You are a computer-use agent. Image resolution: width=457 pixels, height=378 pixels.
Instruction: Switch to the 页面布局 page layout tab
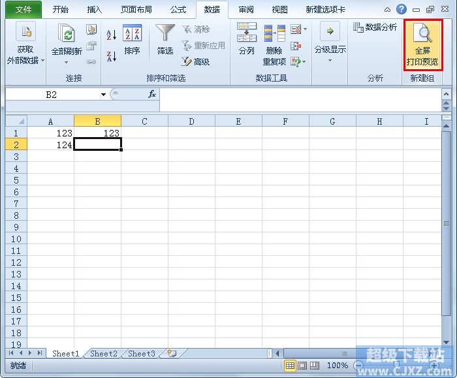136,10
